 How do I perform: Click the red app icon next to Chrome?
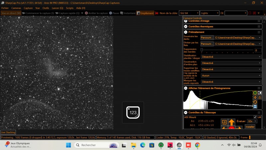[x=188, y=145]
